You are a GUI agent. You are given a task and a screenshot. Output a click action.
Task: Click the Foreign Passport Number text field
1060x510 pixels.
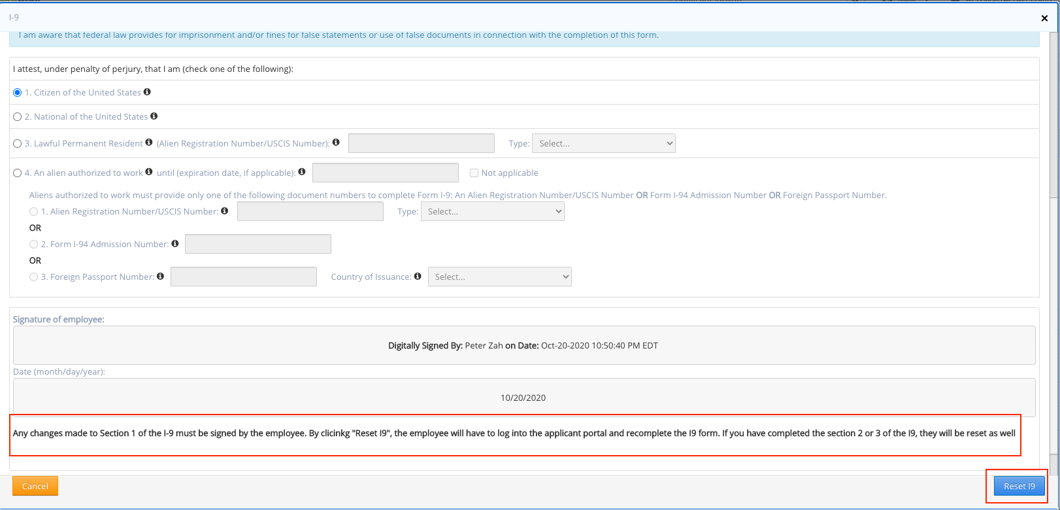[243, 277]
